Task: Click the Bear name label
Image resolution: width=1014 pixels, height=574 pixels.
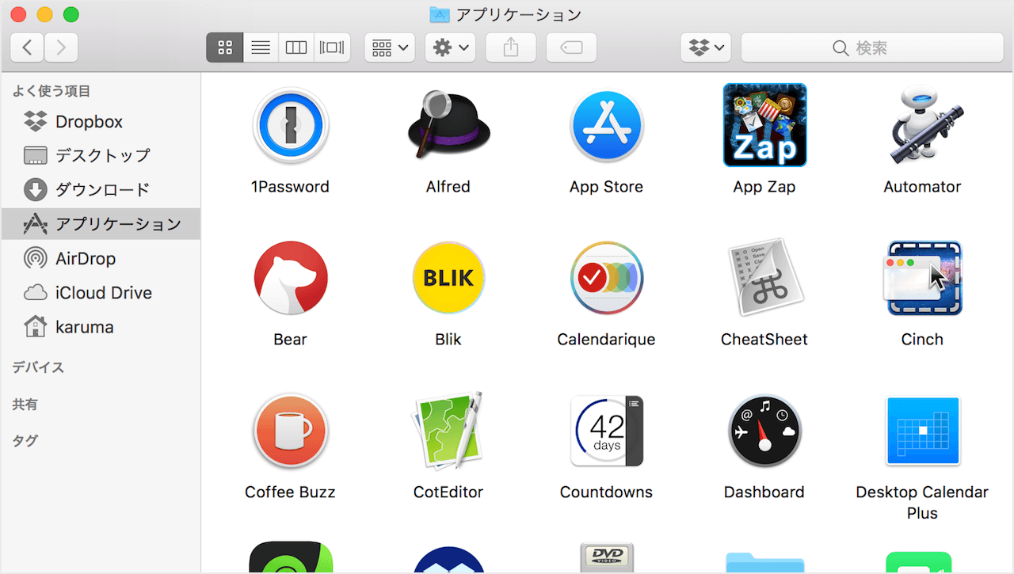Action: (290, 340)
